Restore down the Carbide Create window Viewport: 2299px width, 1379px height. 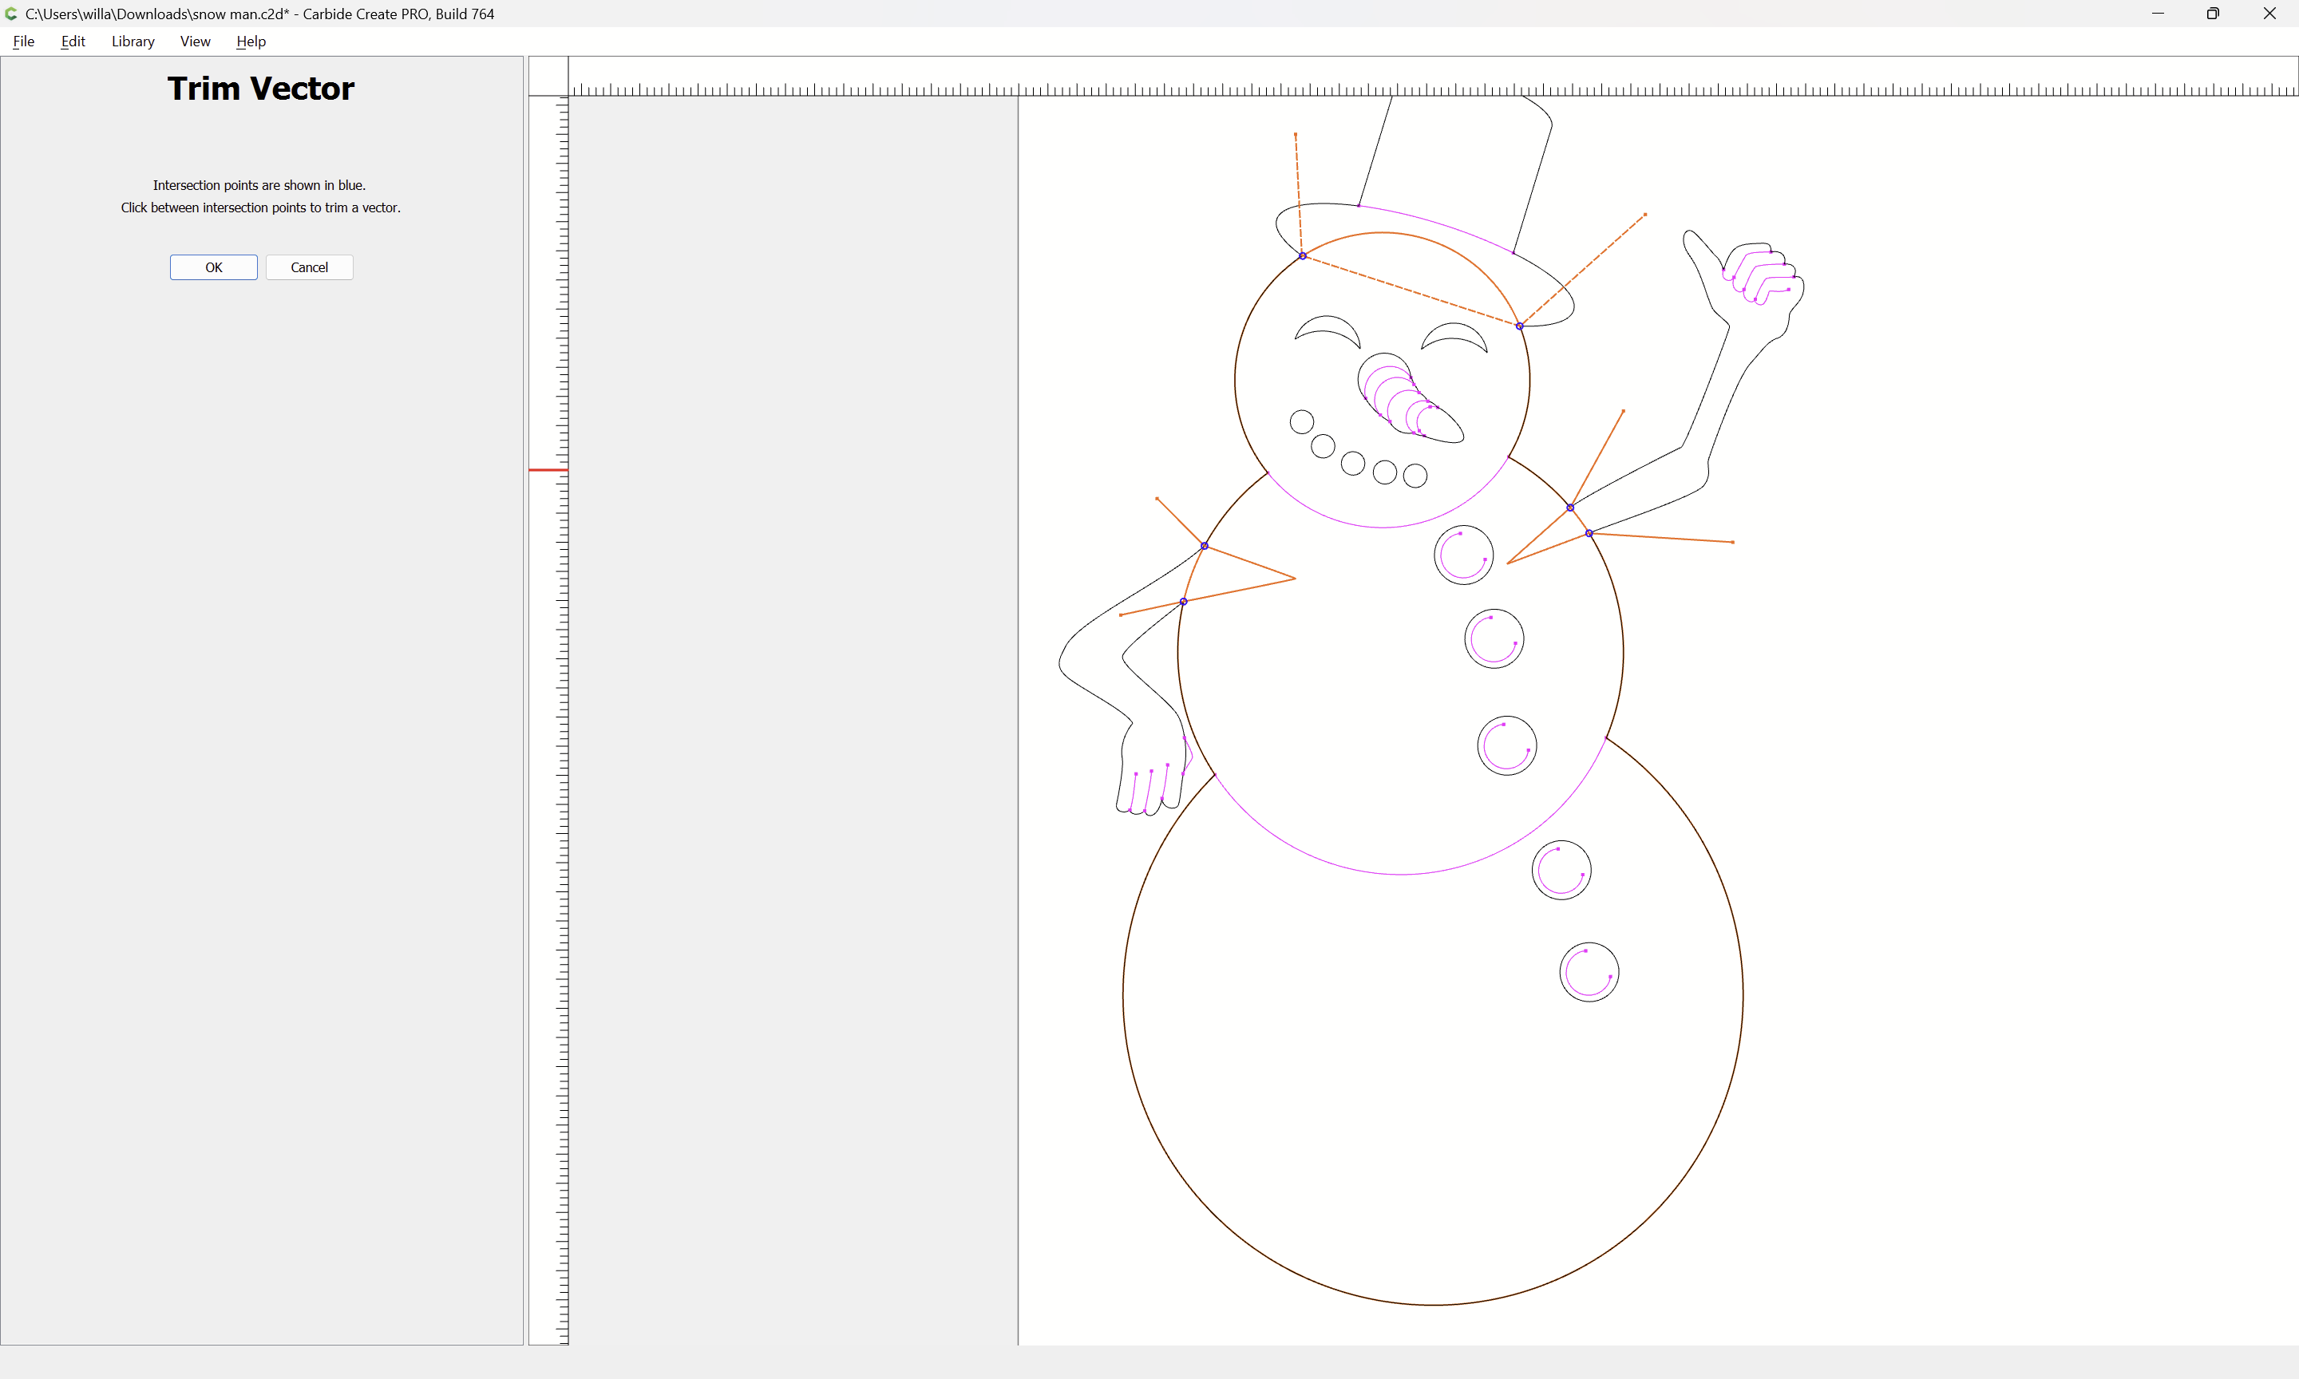[x=2213, y=14]
